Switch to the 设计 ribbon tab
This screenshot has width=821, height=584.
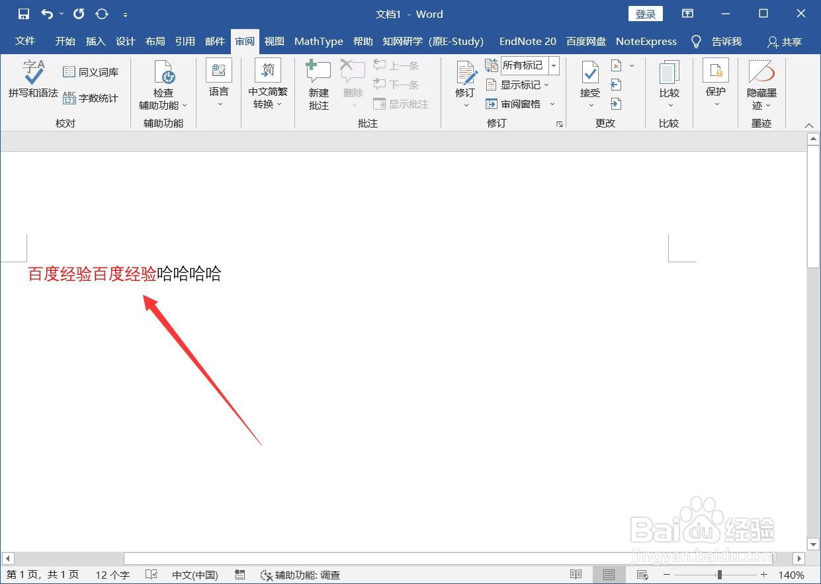pyautogui.click(x=125, y=41)
